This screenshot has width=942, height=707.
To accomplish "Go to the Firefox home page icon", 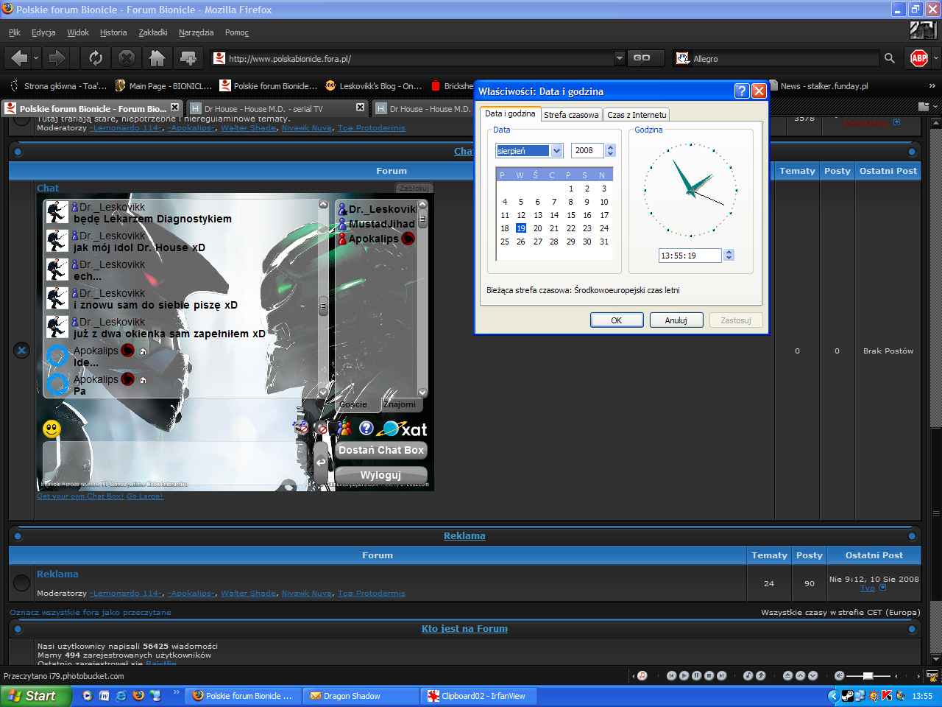I will (x=157, y=58).
